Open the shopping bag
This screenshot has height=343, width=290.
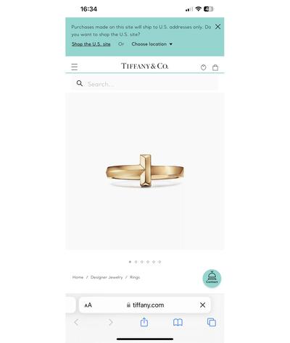[x=215, y=67]
